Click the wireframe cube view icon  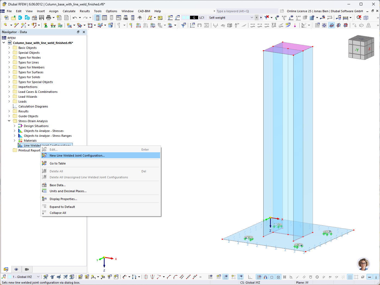[x=366, y=18]
